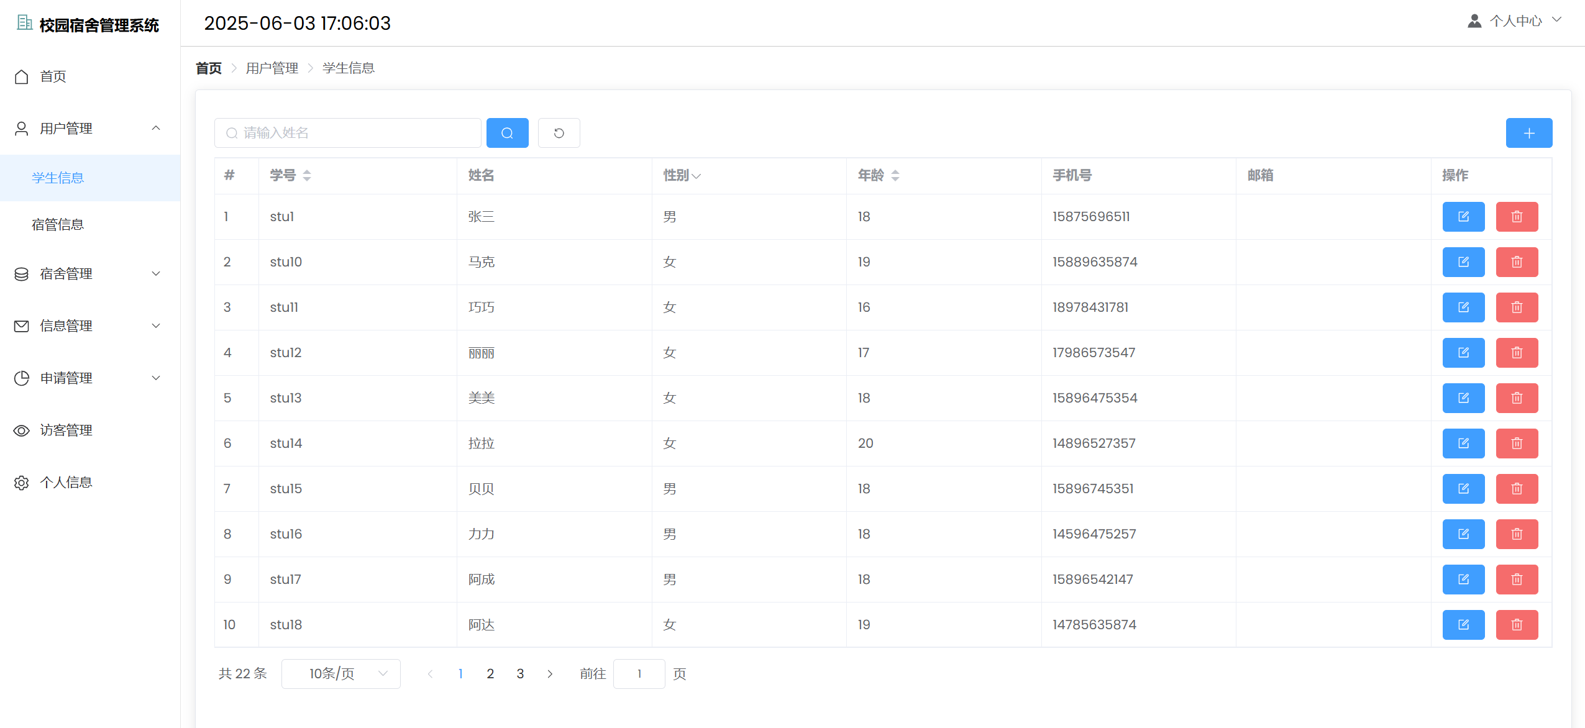Sort the table by 年龄 column
1585x728 pixels.
pos(895,176)
